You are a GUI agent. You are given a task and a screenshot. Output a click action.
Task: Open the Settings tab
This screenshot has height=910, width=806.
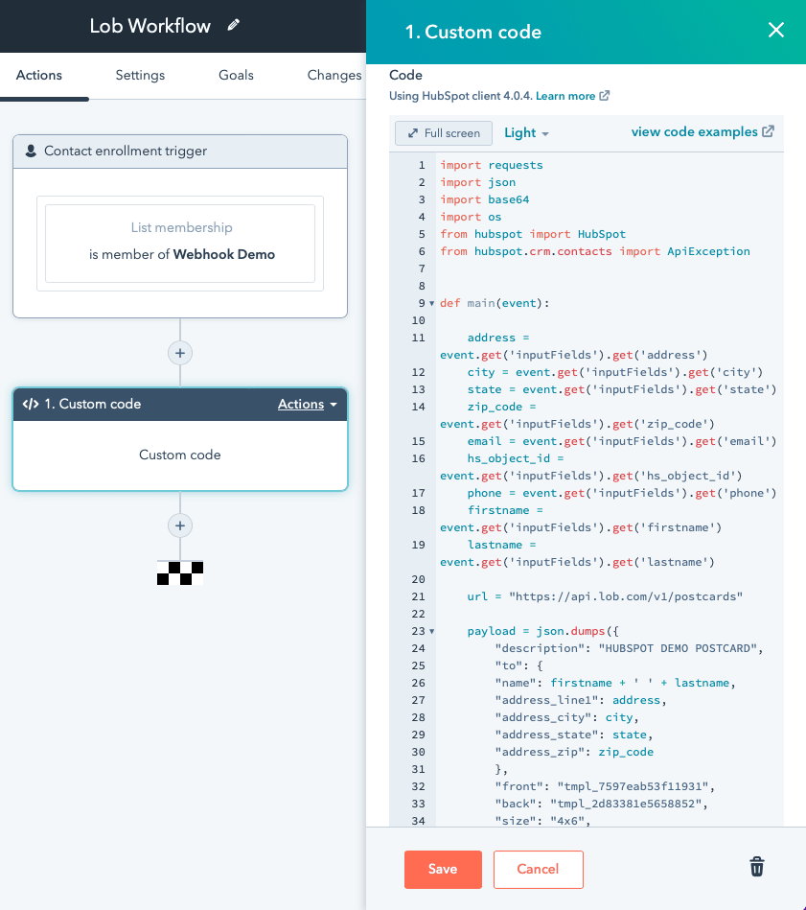tap(140, 75)
